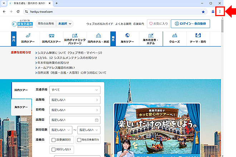Open the Chrome three-dot menu
This screenshot has width=236, height=157.
(x=220, y=11)
